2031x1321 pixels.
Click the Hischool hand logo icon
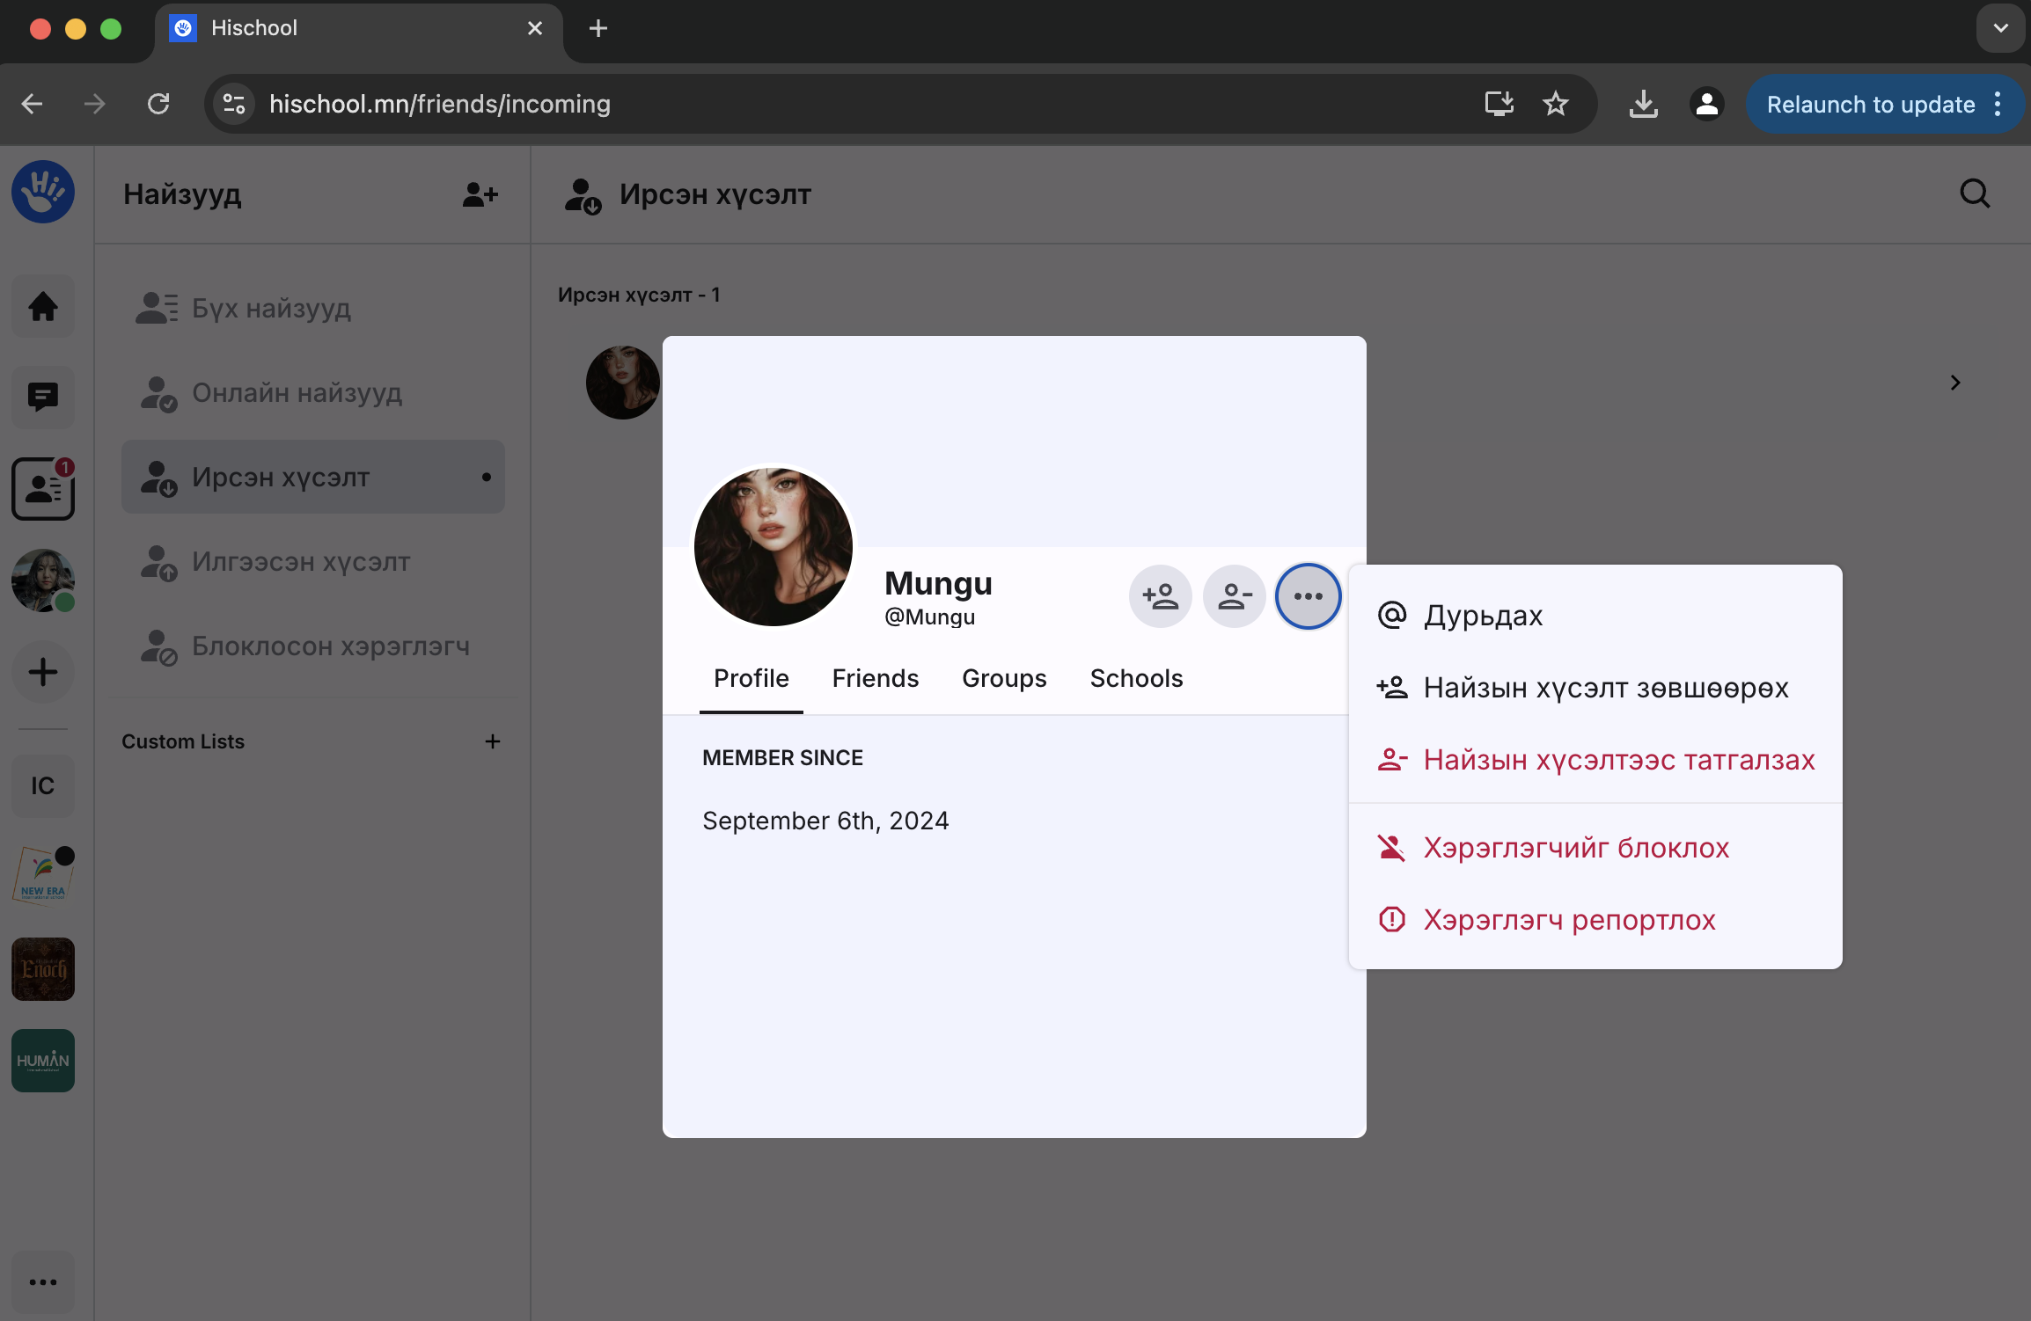coord(42,192)
